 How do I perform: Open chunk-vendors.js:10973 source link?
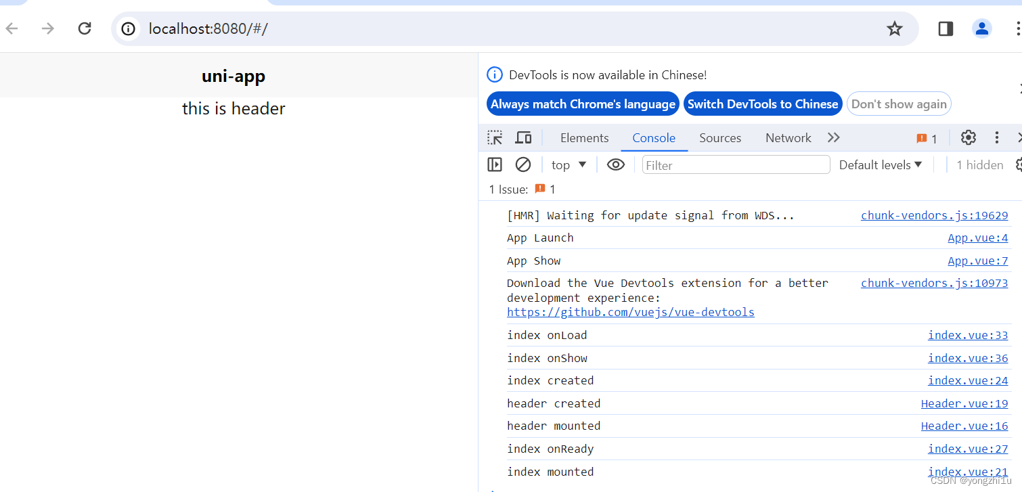point(934,283)
